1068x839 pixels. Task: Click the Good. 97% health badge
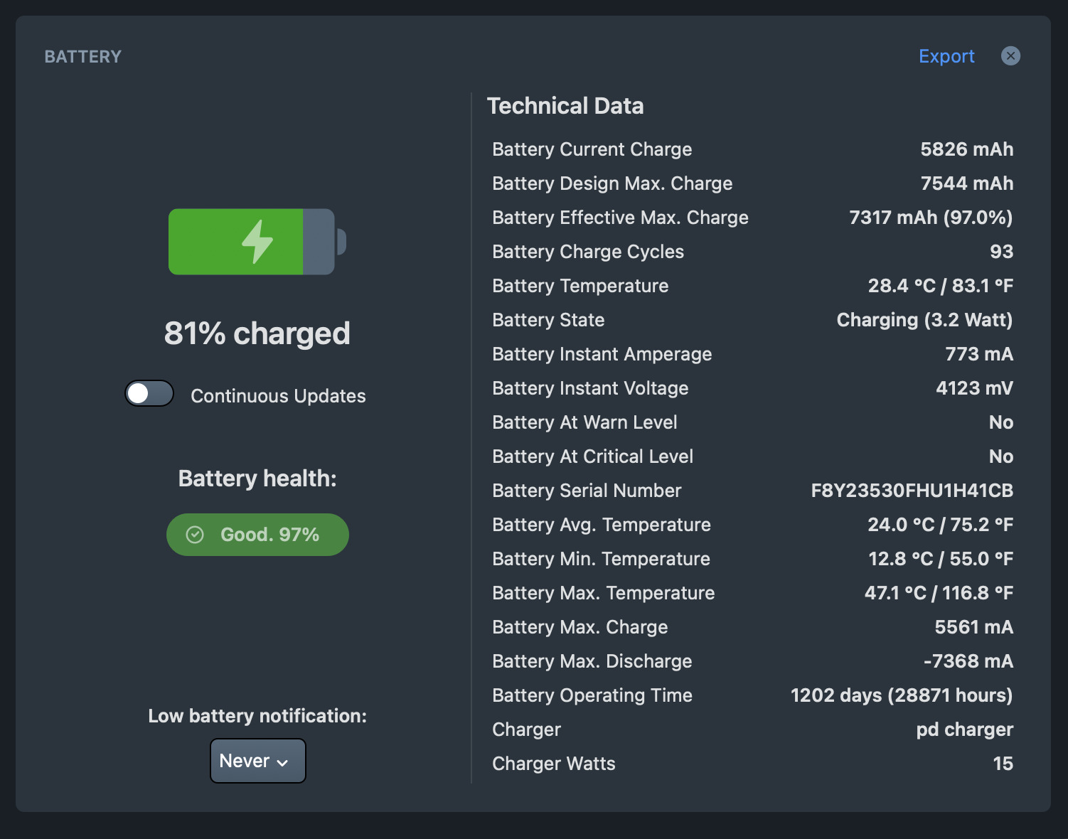pos(257,535)
